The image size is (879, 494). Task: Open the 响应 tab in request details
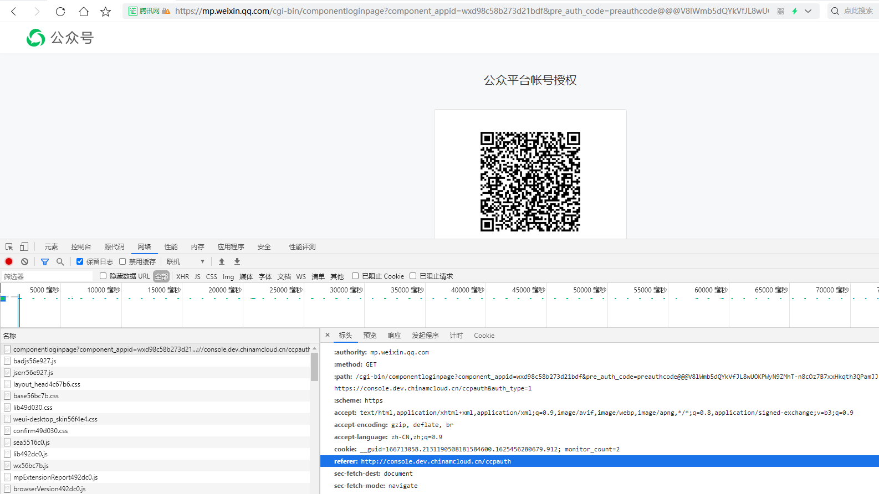pos(394,336)
